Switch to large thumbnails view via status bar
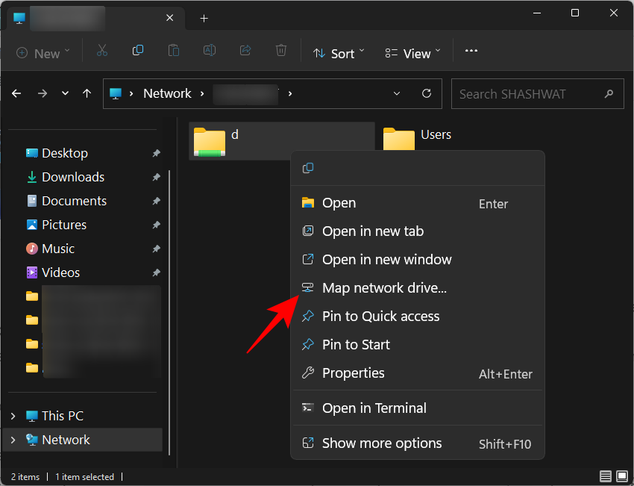 point(621,476)
